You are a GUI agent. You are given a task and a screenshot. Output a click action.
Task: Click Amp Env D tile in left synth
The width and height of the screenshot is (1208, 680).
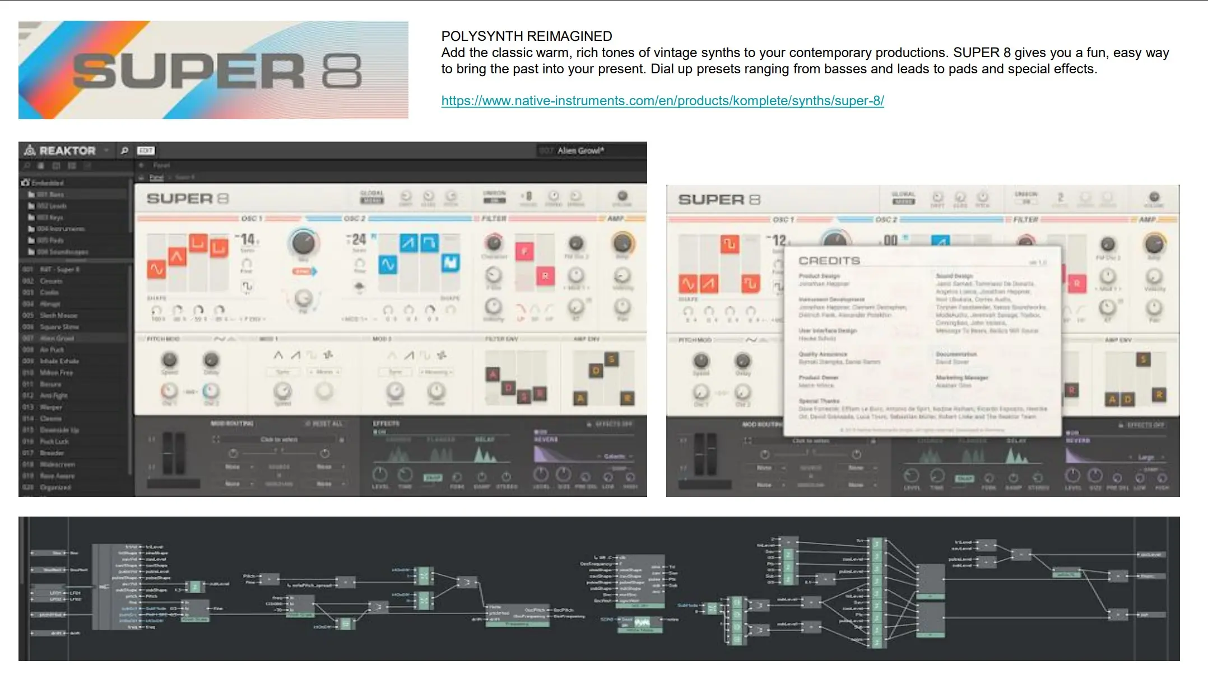pyautogui.click(x=596, y=371)
